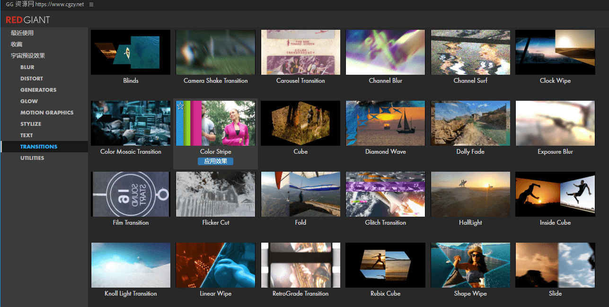This screenshot has height=307, width=609.
Task: Open the hamburger menu in the title bar
Action: [91, 4]
